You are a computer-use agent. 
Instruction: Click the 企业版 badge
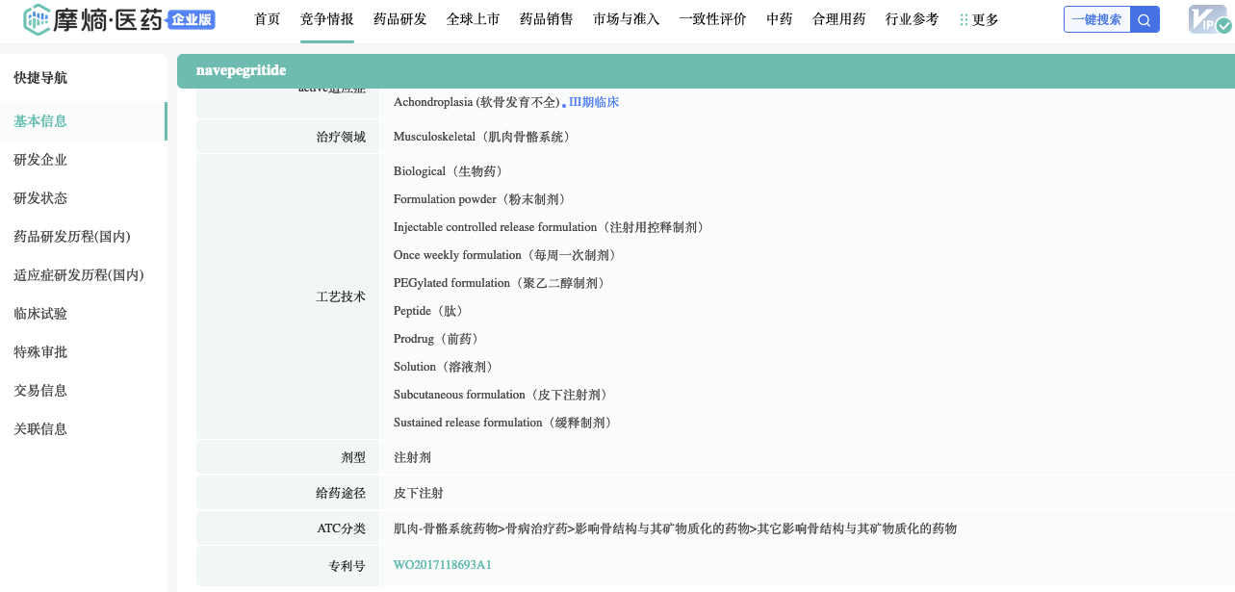(x=191, y=19)
